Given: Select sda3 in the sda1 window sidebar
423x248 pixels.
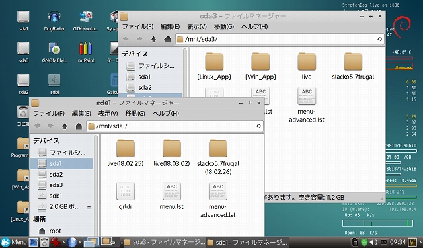Looking at the screenshot, I should pyautogui.click(x=61, y=185).
